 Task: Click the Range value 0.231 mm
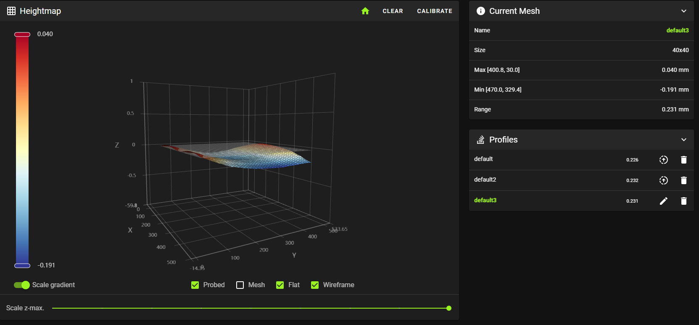coord(675,109)
